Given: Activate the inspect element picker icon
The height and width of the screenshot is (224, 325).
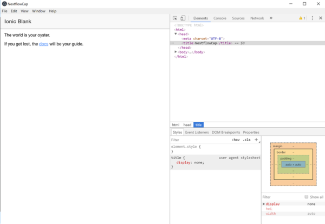Looking at the screenshot, I should coord(175,18).
